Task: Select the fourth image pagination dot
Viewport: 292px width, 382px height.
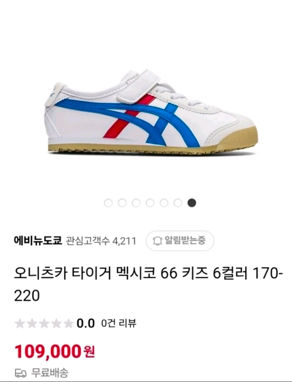Action: [x=150, y=203]
